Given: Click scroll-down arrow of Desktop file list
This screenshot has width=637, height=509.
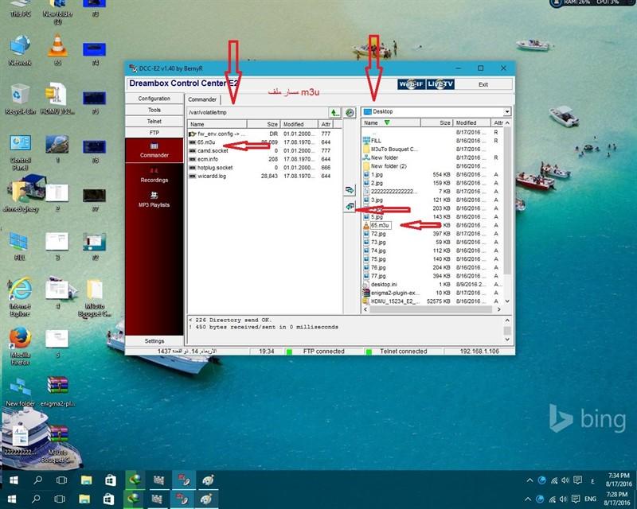Looking at the screenshot, I should coord(507,301).
